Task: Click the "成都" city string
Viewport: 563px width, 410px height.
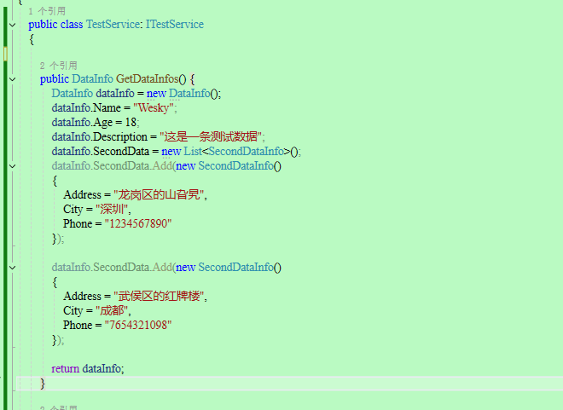Action: (112, 310)
